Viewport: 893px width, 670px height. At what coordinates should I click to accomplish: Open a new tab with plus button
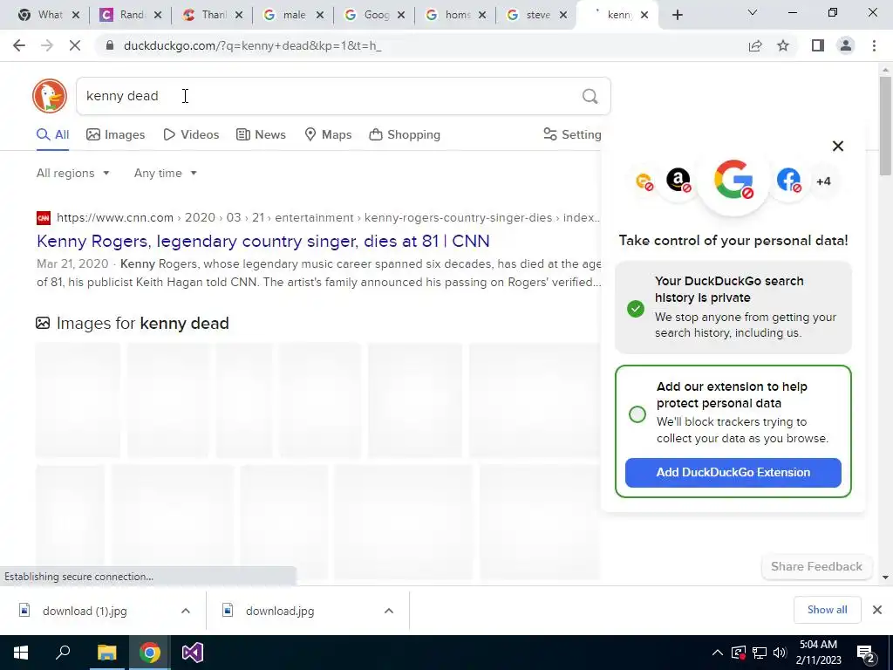677,16
